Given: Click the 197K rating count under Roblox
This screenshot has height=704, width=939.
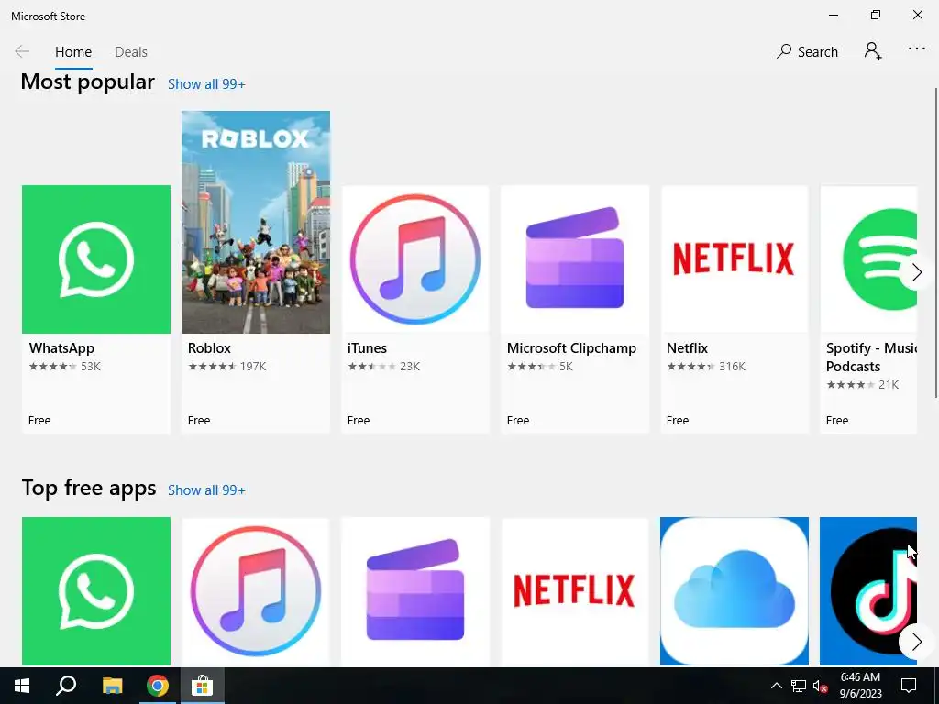Looking at the screenshot, I should pyautogui.click(x=253, y=367).
